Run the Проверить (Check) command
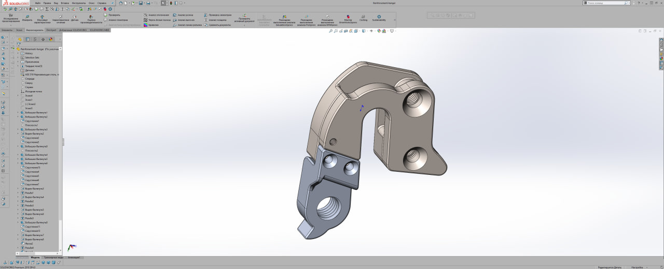Viewport: 664px width, 269px height. click(x=114, y=15)
